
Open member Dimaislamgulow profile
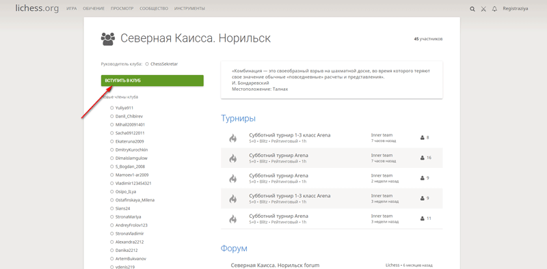[131, 158]
